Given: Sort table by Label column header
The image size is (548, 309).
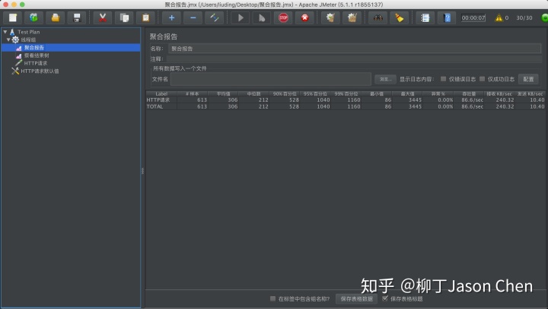Looking at the screenshot, I should (161, 94).
